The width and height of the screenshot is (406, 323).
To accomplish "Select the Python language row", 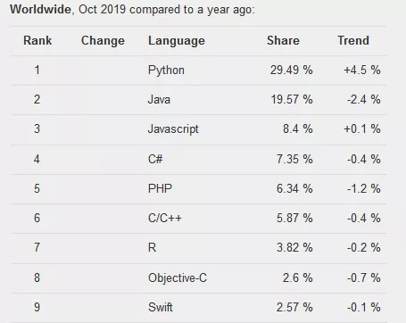I will [x=199, y=70].
